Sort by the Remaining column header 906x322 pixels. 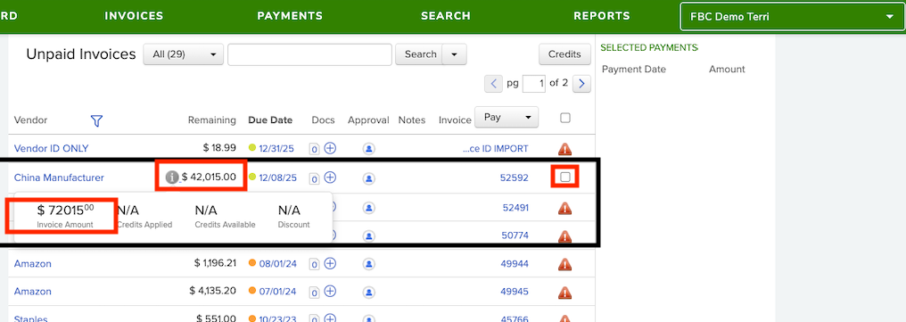click(x=212, y=120)
